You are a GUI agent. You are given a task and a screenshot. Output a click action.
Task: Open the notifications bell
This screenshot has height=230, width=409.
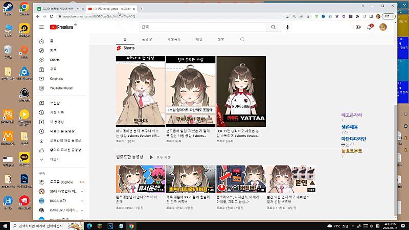tap(370, 27)
